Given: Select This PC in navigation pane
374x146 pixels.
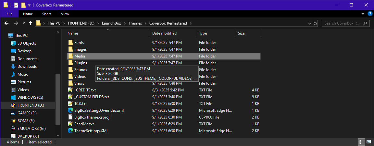Looking at the screenshot, I should (x=21, y=36).
